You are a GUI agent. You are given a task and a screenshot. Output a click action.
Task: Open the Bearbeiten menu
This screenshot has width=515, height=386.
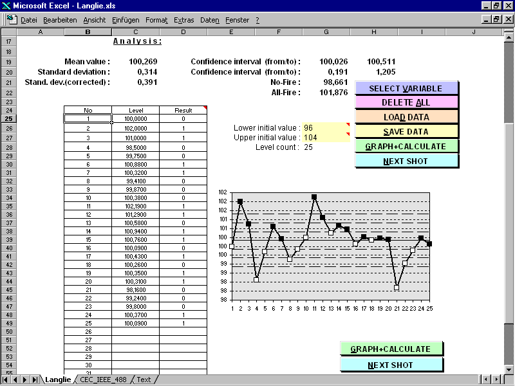(60, 20)
